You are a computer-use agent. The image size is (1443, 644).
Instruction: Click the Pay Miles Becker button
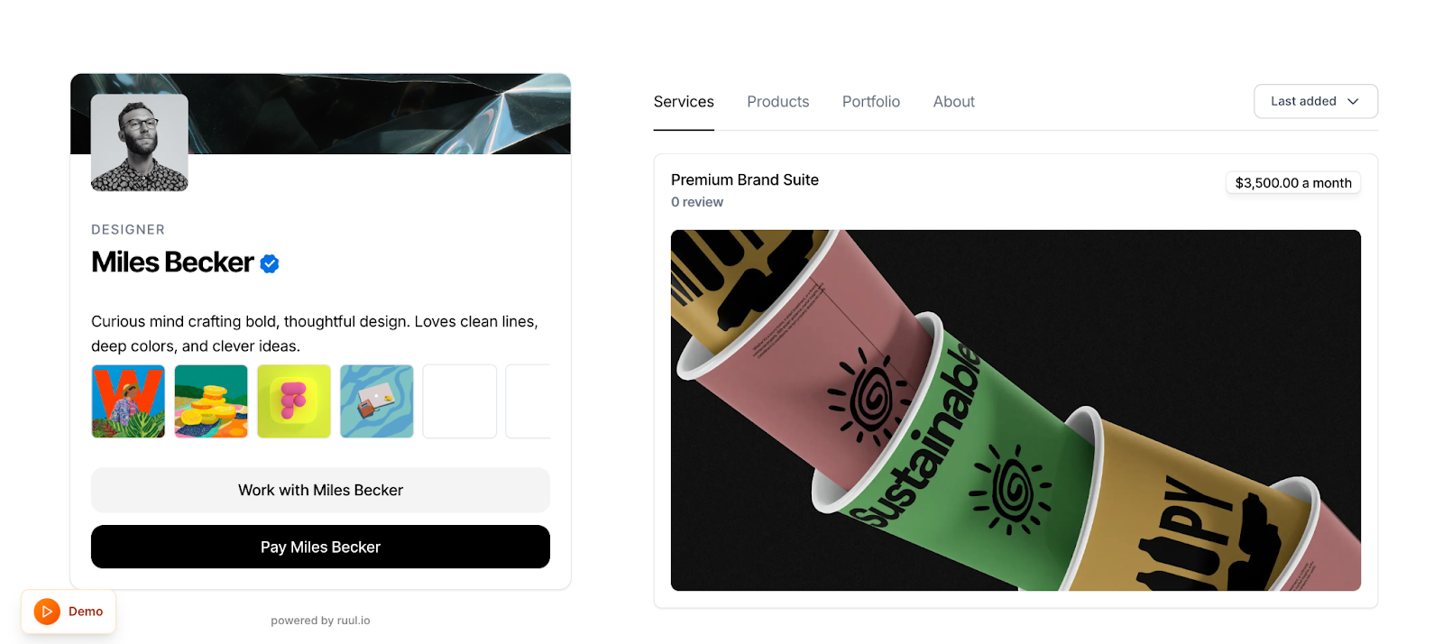pyautogui.click(x=320, y=547)
